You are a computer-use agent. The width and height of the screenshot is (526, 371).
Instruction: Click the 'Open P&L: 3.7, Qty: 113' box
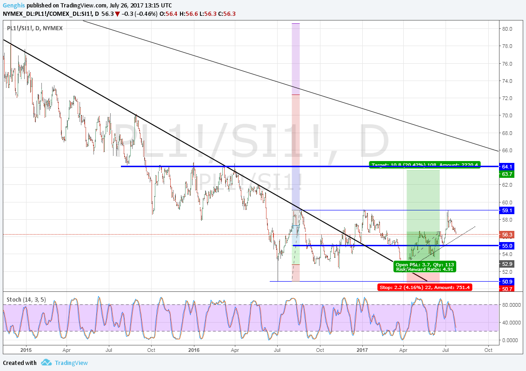pos(425,267)
